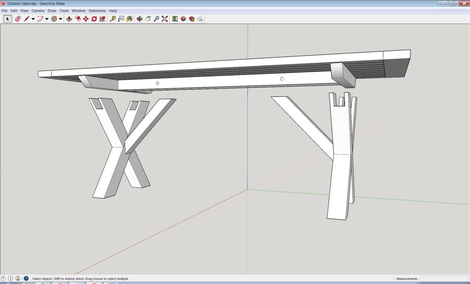Screen dimensions: 470x284
Task: Choose the Eraser tool
Action: pos(18,19)
